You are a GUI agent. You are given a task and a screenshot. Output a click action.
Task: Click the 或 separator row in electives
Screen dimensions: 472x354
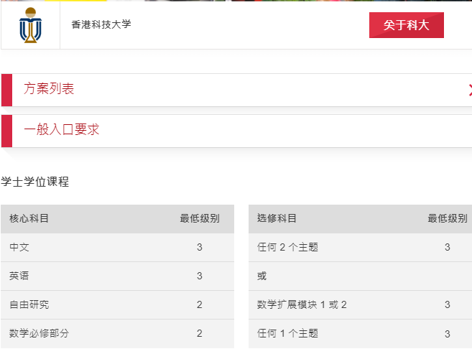click(x=361, y=276)
